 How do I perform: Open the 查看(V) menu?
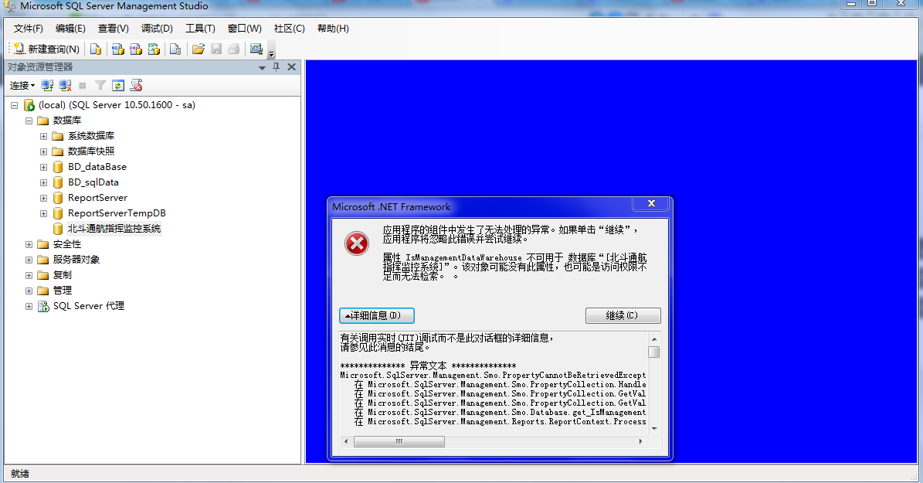point(113,29)
